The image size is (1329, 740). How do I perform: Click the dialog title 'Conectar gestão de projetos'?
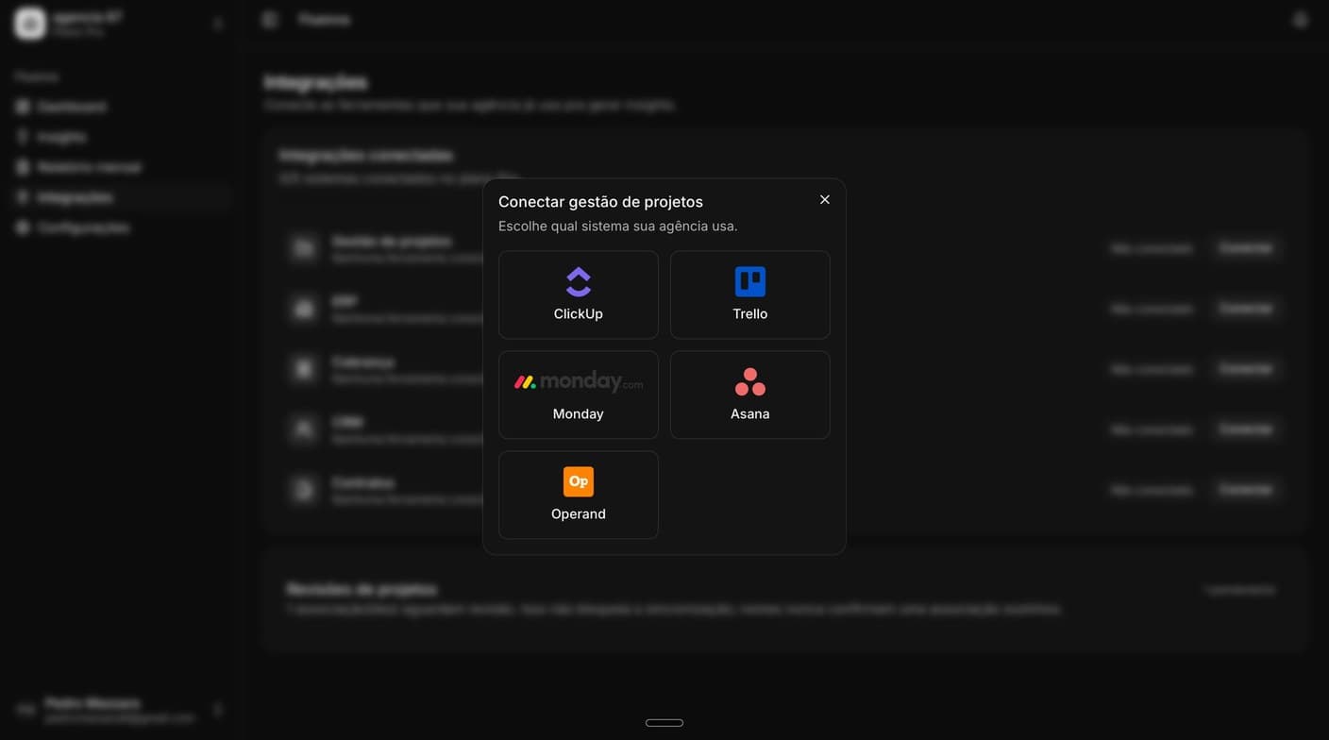(600, 202)
